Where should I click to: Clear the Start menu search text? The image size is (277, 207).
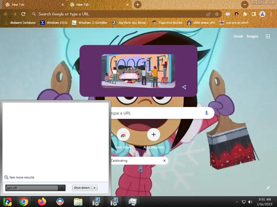[62, 188]
